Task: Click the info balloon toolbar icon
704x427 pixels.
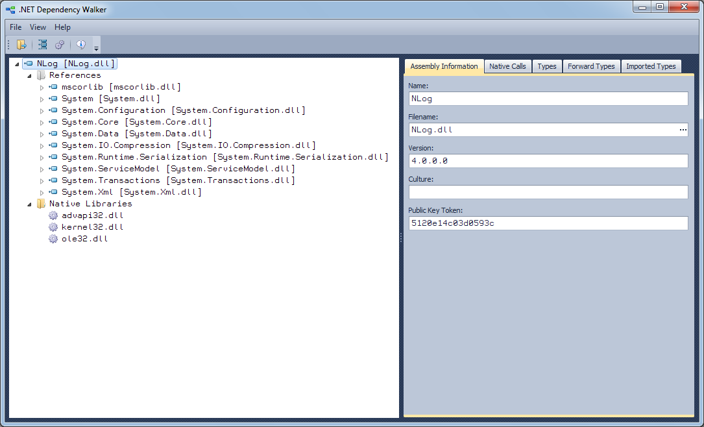Action: (81, 44)
